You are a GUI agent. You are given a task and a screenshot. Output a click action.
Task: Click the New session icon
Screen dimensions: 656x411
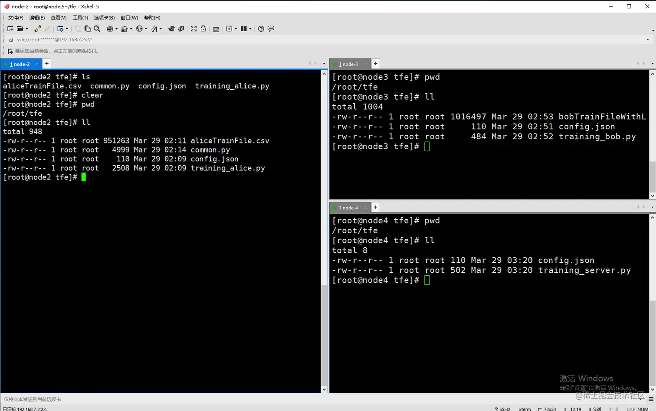click(10, 29)
